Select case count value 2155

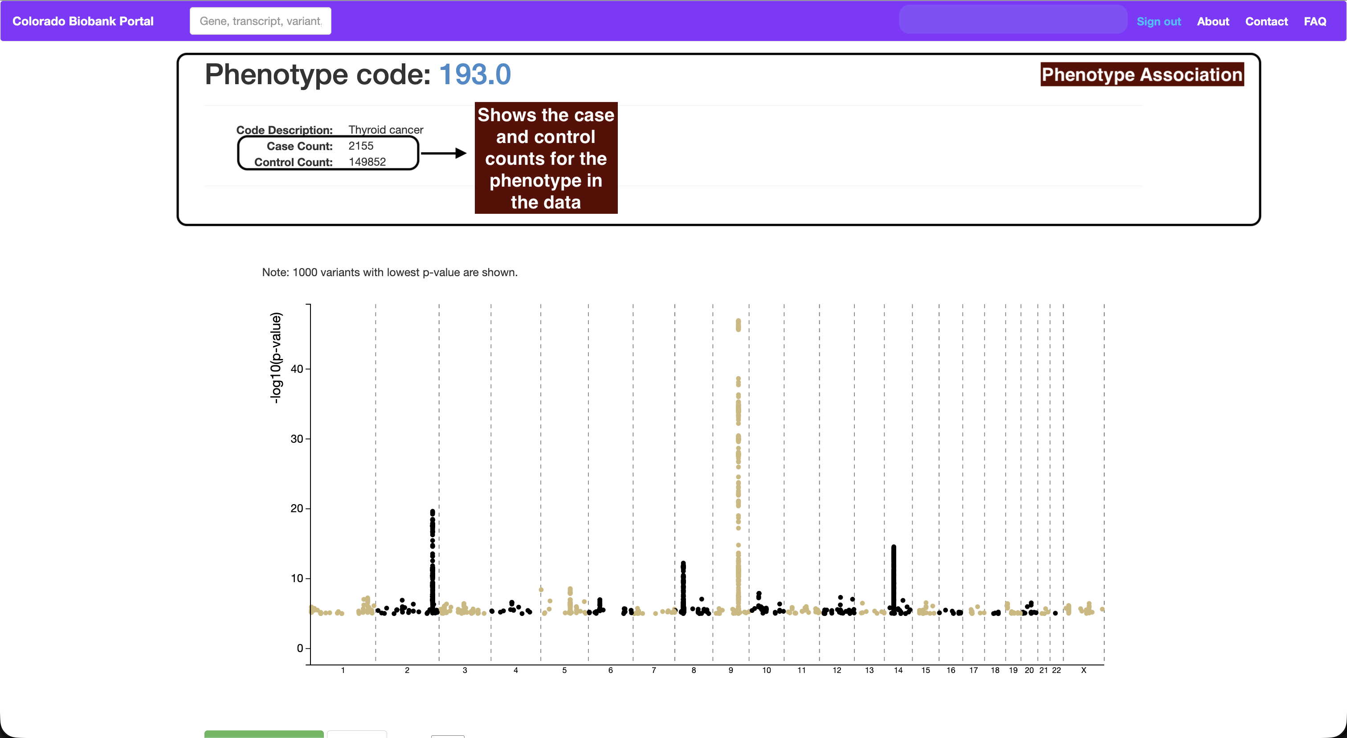coord(361,146)
